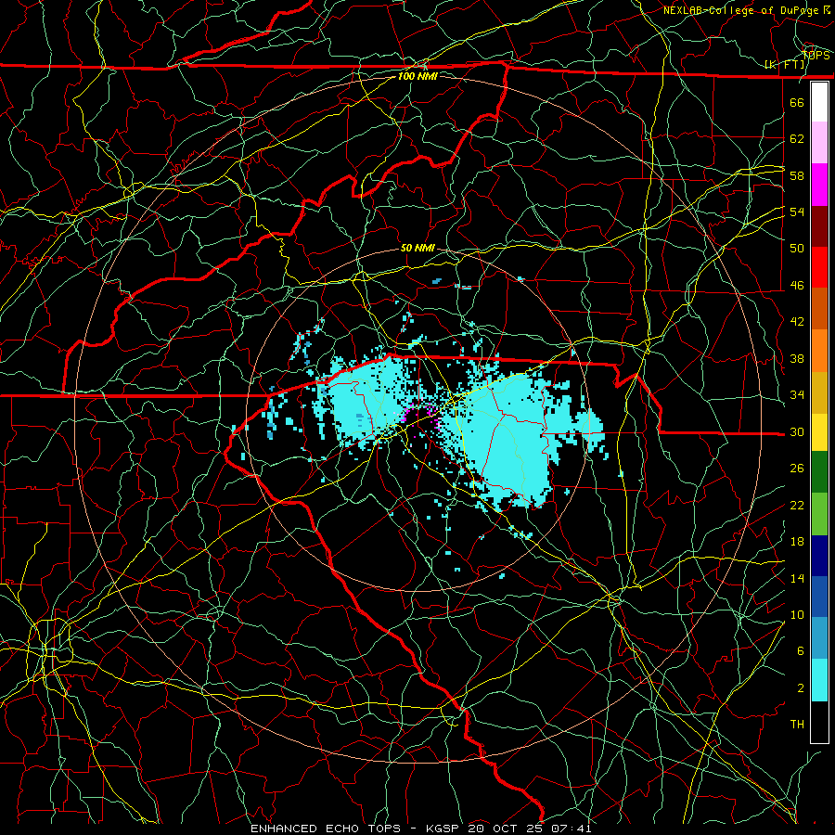The height and width of the screenshot is (835, 835).
Task: Click the gold 38 kft legend swatch
Action: click(x=819, y=392)
